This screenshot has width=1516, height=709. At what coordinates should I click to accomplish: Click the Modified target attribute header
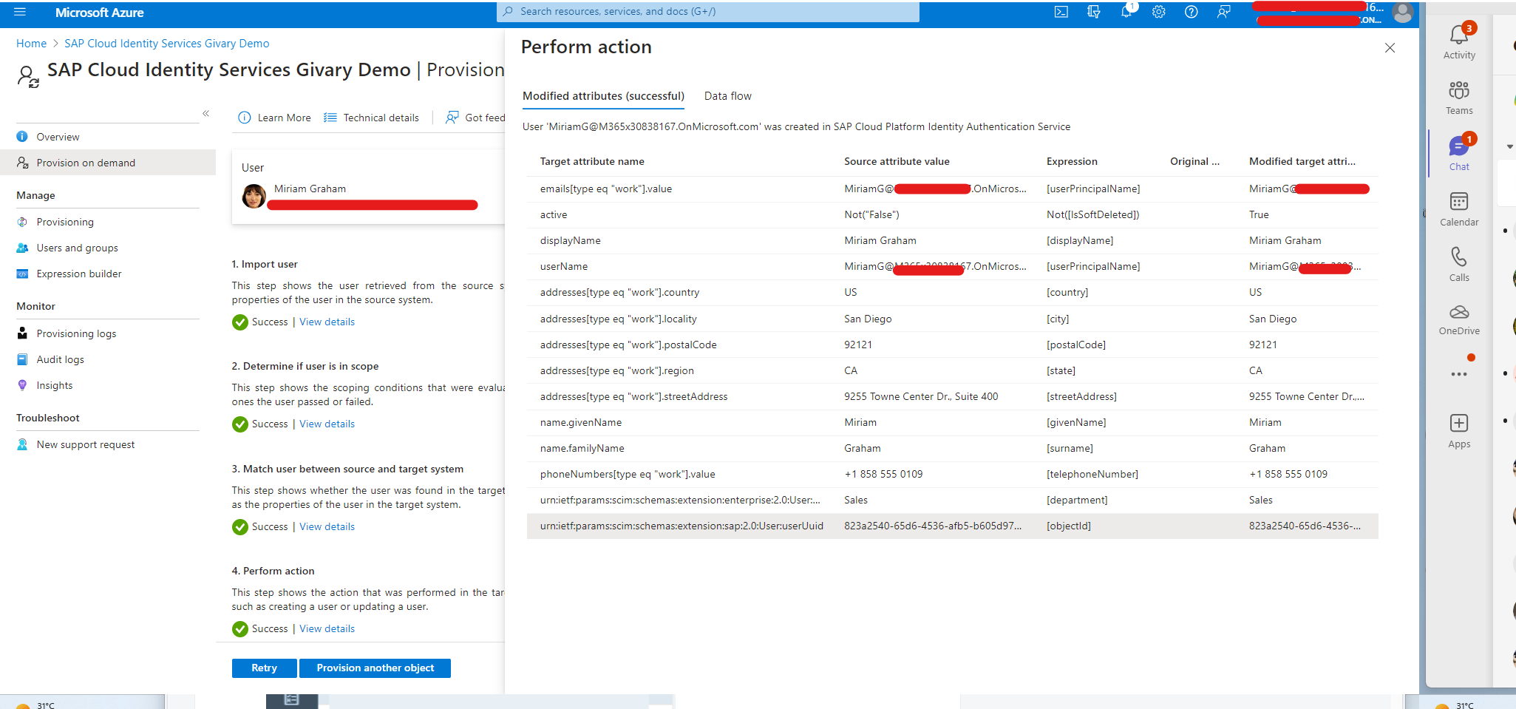[1302, 161]
